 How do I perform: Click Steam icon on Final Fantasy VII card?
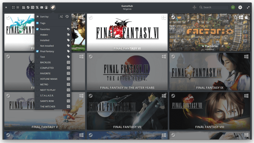point(90,96)
